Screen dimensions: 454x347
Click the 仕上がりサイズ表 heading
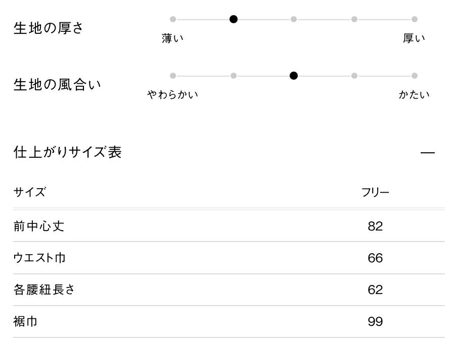click(x=67, y=152)
